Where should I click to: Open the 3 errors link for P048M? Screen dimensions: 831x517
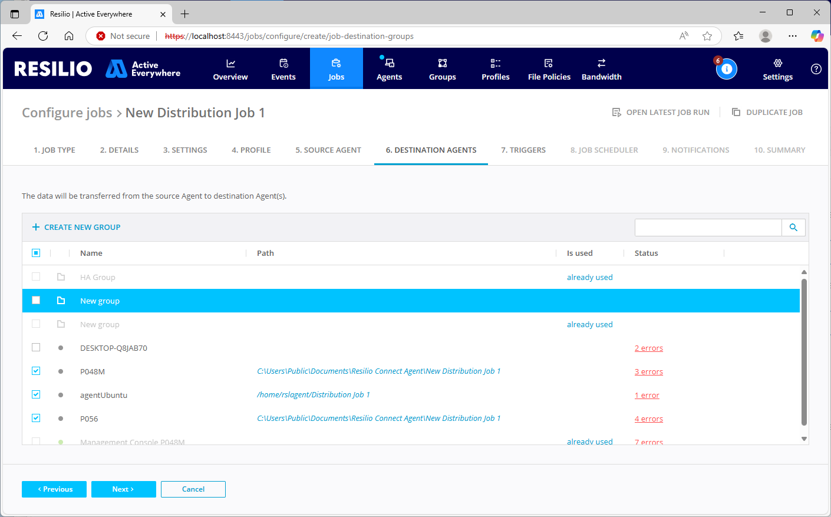[x=648, y=372]
